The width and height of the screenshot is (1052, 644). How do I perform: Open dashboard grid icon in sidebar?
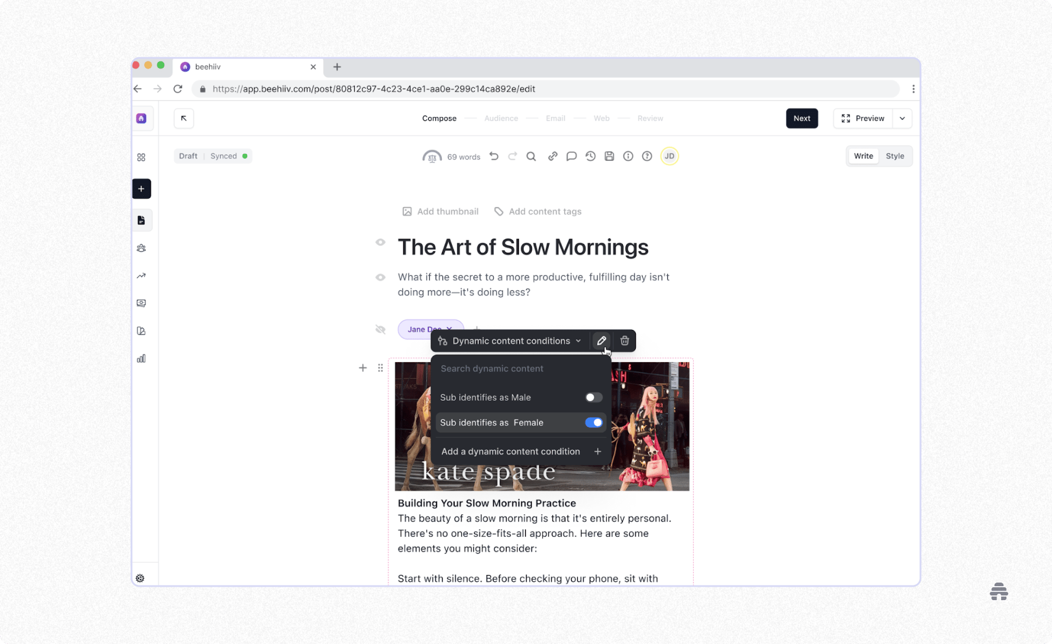point(141,157)
